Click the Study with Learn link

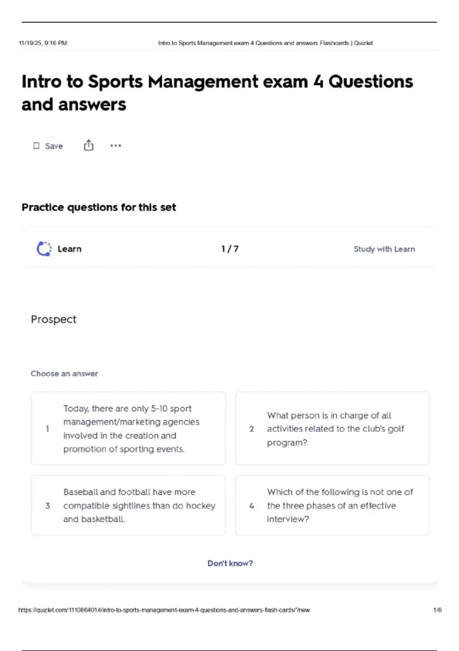tap(384, 249)
